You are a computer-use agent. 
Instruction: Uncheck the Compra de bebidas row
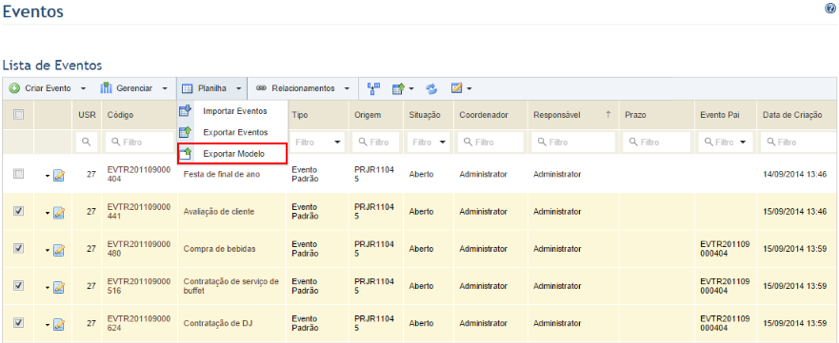click(x=18, y=248)
